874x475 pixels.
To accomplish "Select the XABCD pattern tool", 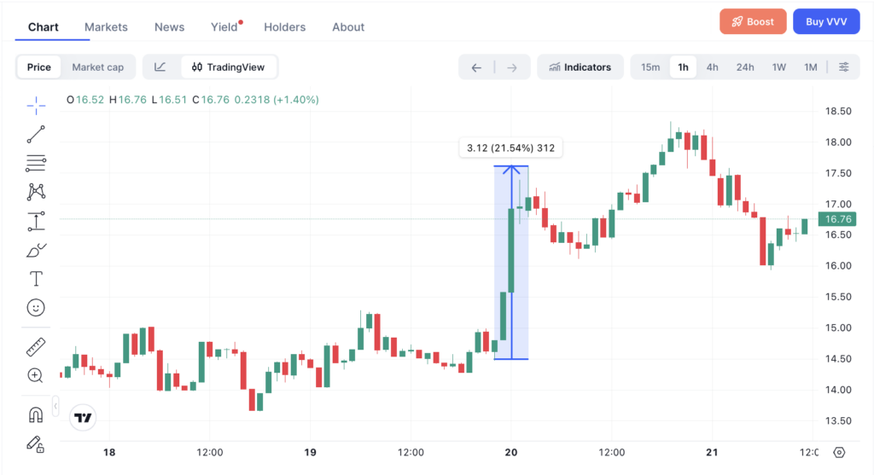I will (x=36, y=192).
